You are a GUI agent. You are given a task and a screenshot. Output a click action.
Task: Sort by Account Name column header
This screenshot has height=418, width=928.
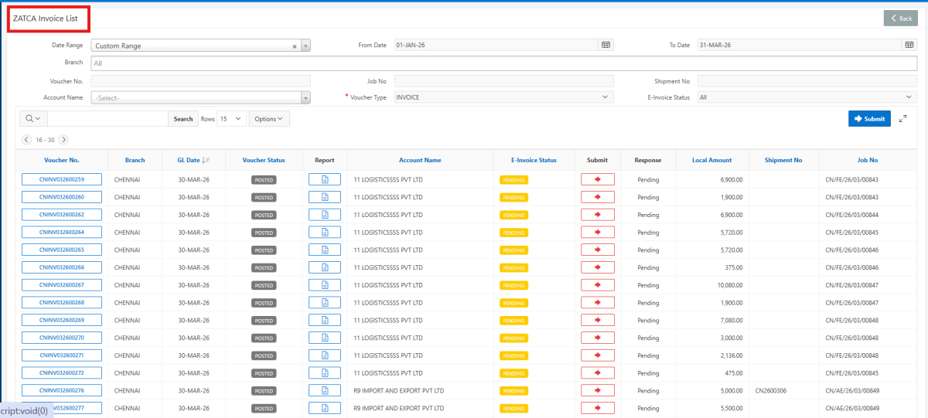420,160
